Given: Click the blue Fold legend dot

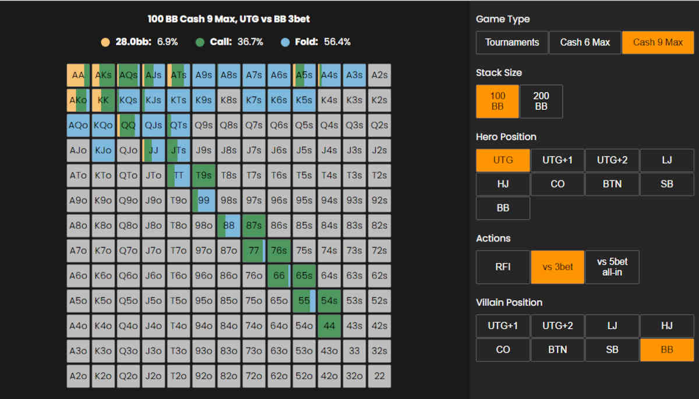Looking at the screenshot, I should click(x=285, y=42).
